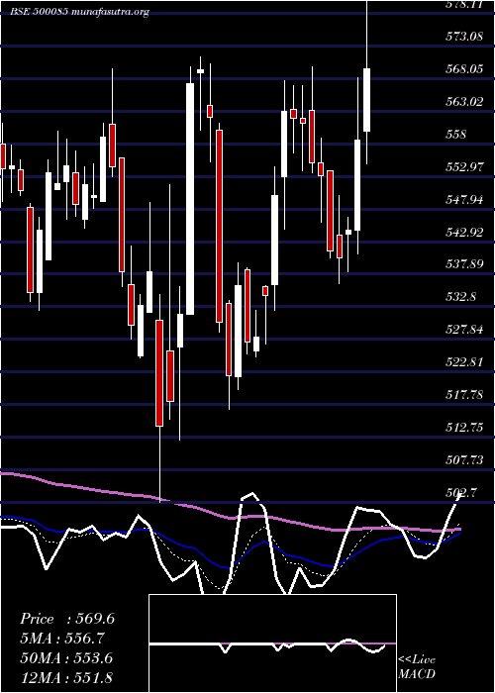Click the 517.78 price axis label
This screenshot has width=495, height=693.
(x=464, y=395)
